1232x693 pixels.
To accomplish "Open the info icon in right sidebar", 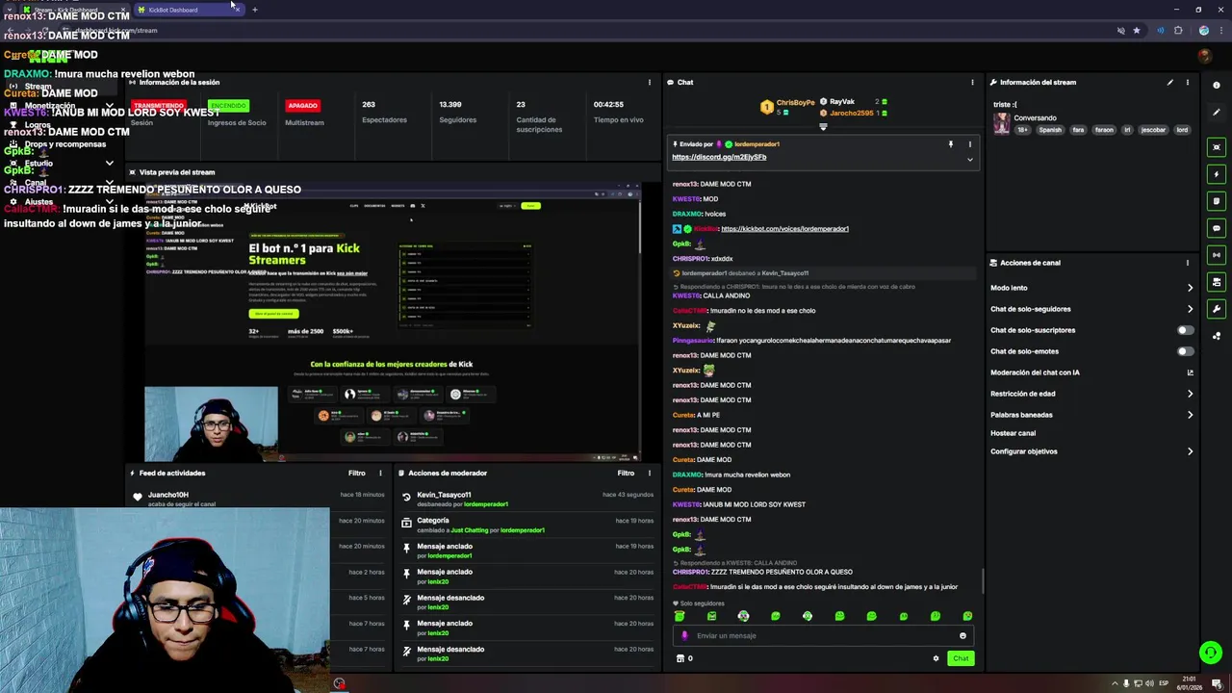I will [1217, 85].
